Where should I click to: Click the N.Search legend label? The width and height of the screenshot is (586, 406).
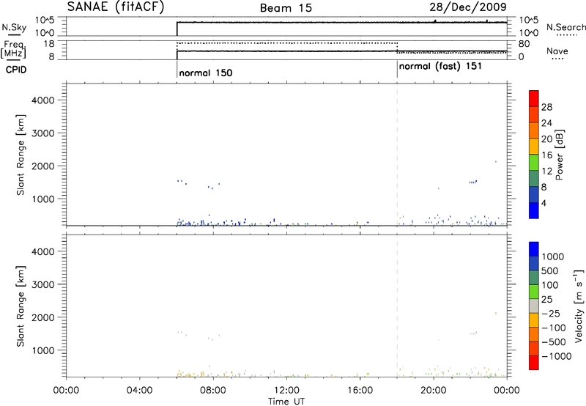[x=566, y=27]
